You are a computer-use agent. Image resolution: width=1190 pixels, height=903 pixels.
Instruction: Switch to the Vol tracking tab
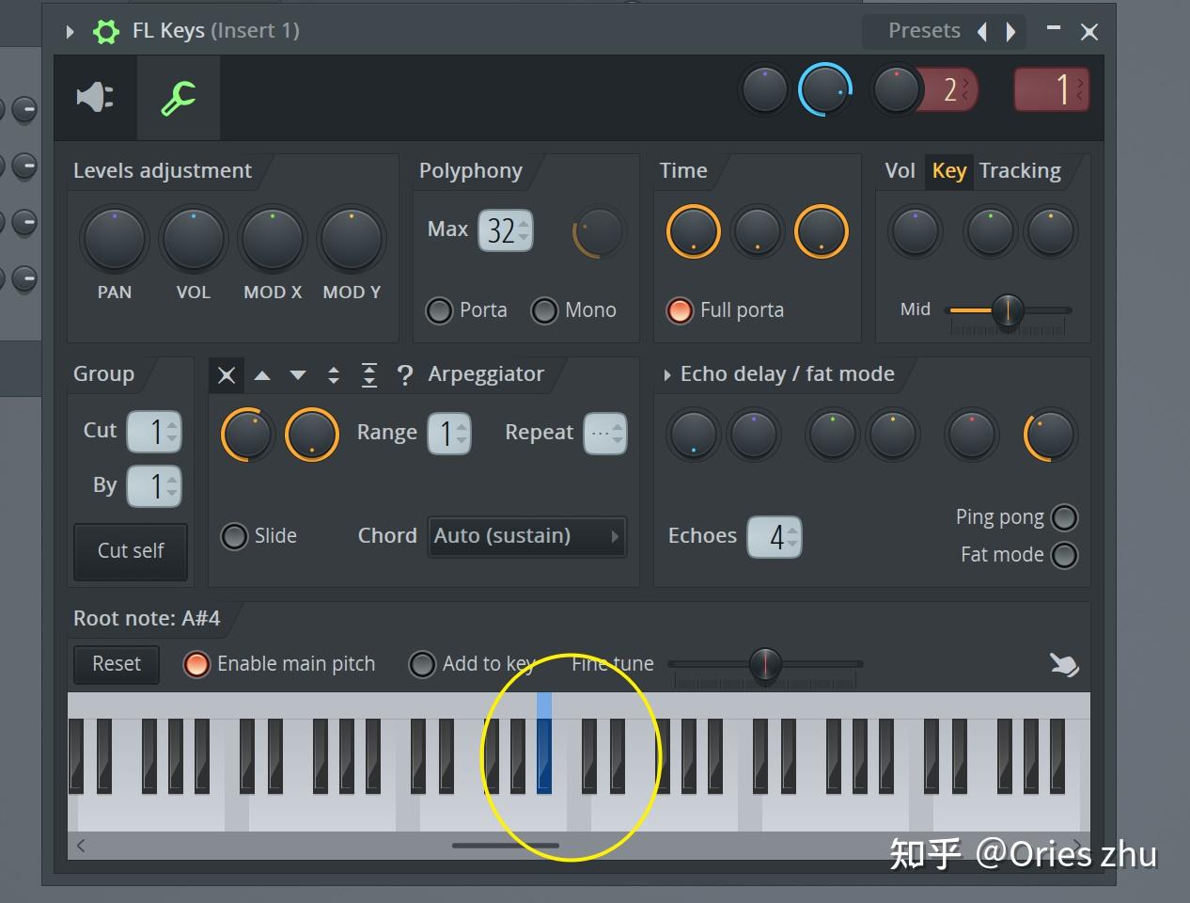tap(900, 170)
